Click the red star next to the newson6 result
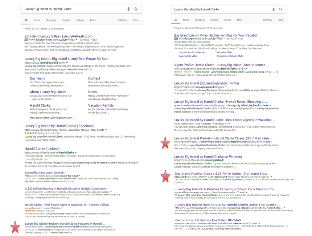This screenshot has height=236, width=312. (165, 143)
